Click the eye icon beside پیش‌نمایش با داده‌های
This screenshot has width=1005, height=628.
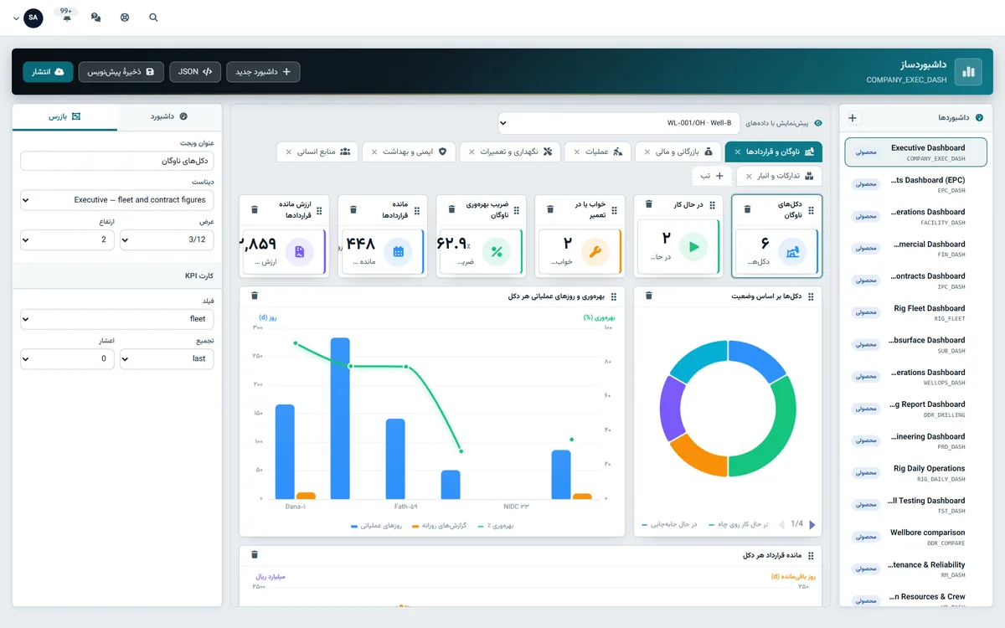pos(818,123)
